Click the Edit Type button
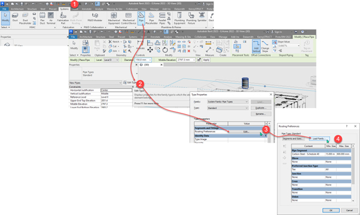The width and height of the screenshot is (360, 215). click(x=130, y=82)
